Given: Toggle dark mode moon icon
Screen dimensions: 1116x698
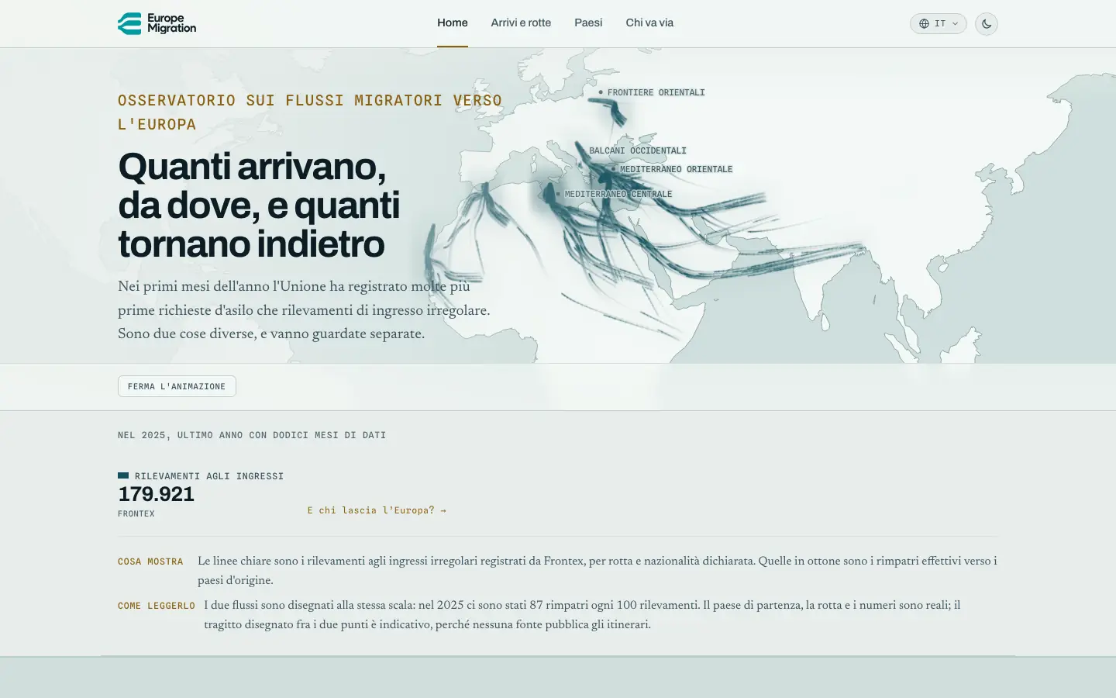Looking at the screenshot, I should (x=987, y=23).
